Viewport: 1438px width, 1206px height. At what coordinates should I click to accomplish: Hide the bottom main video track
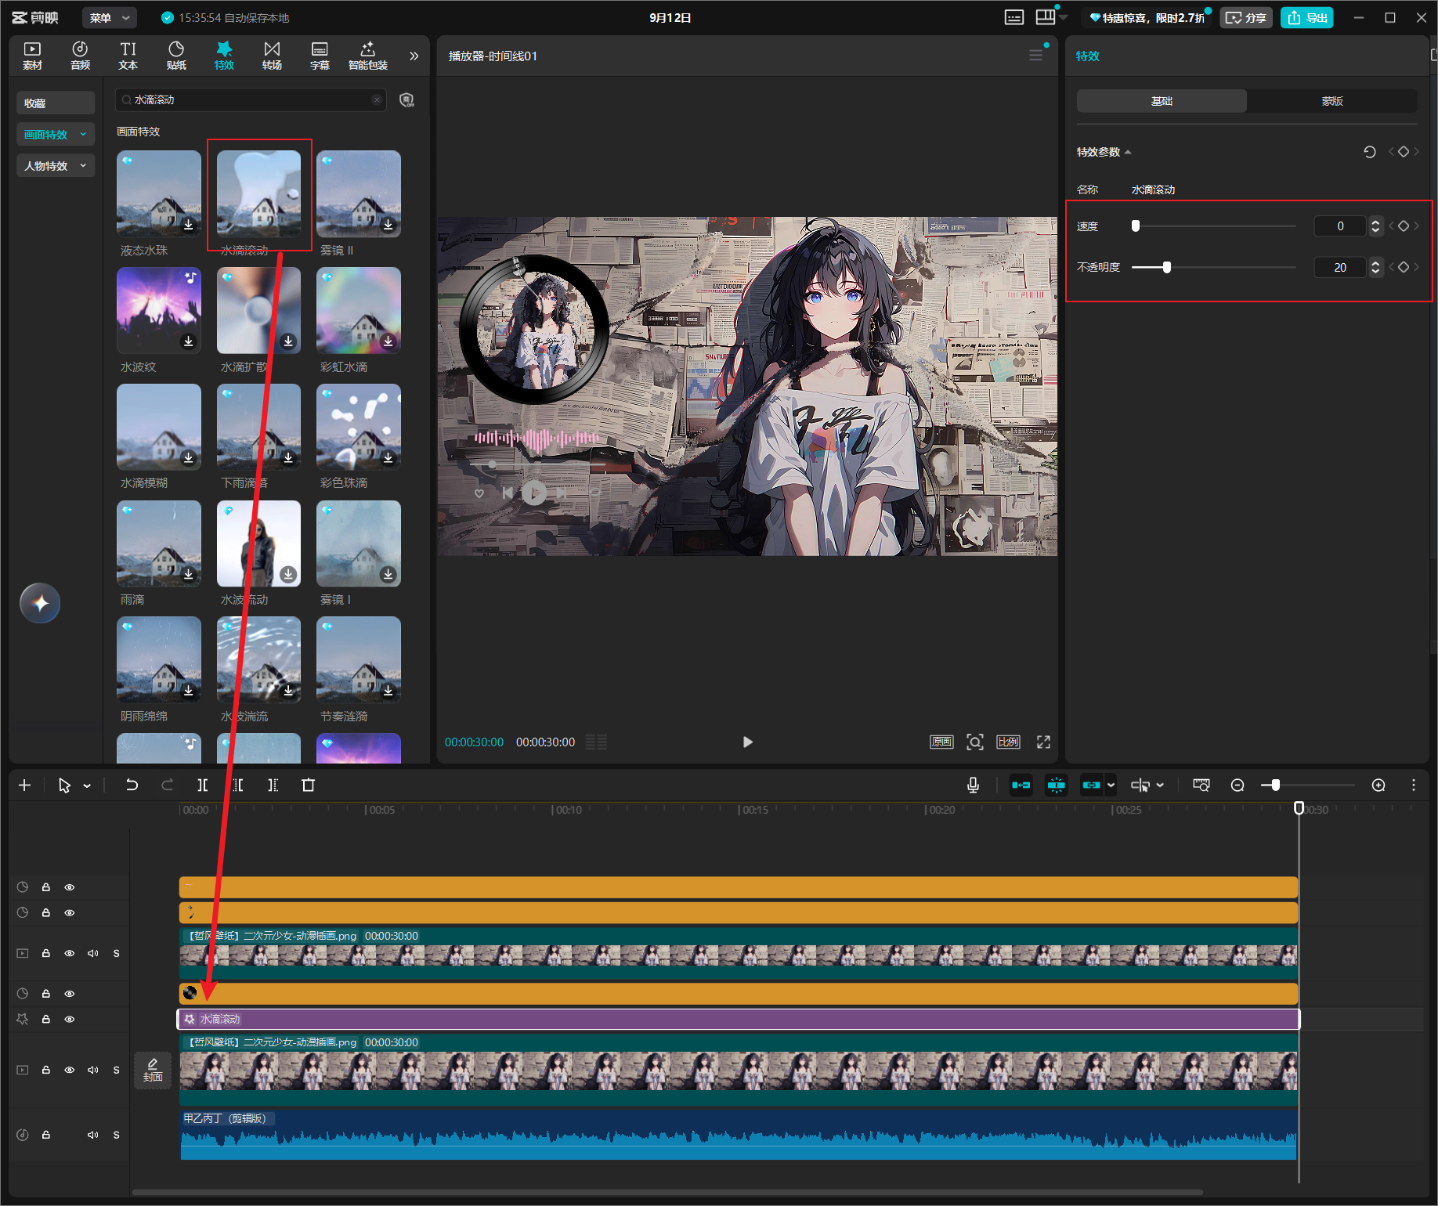(70, 1070)
